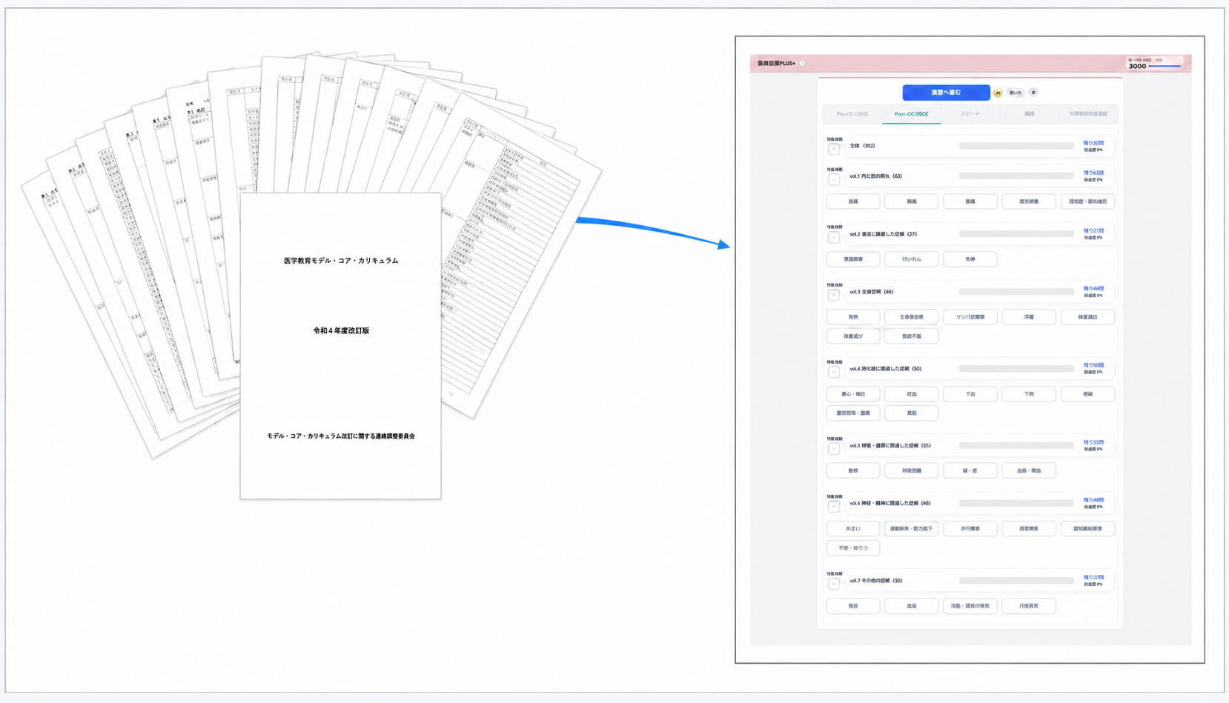Select the 胸痛 symptom button

pos(912,201)
